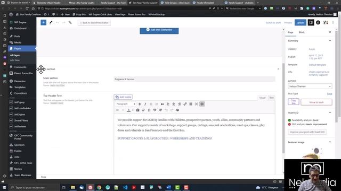The height and width of the screenshot is (191, 341).
Task: Select the pencil Tools icon
Action: pos(51,22)
